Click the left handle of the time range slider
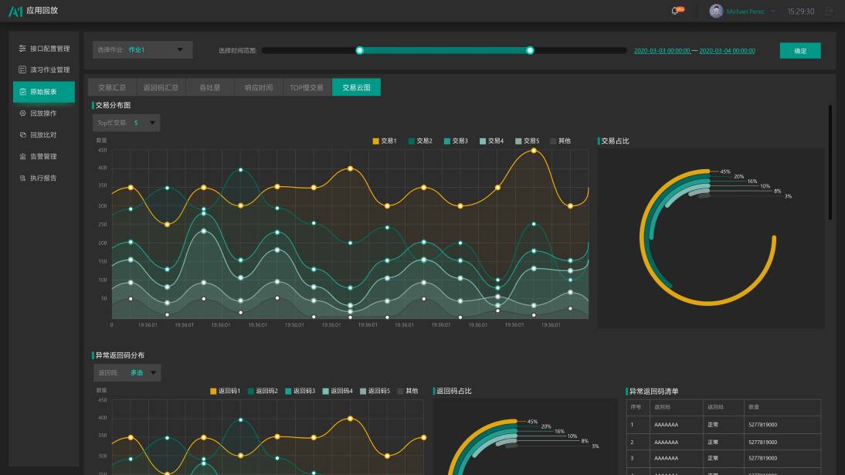Viewport: 845px width, 475px height. pos(359,51)
